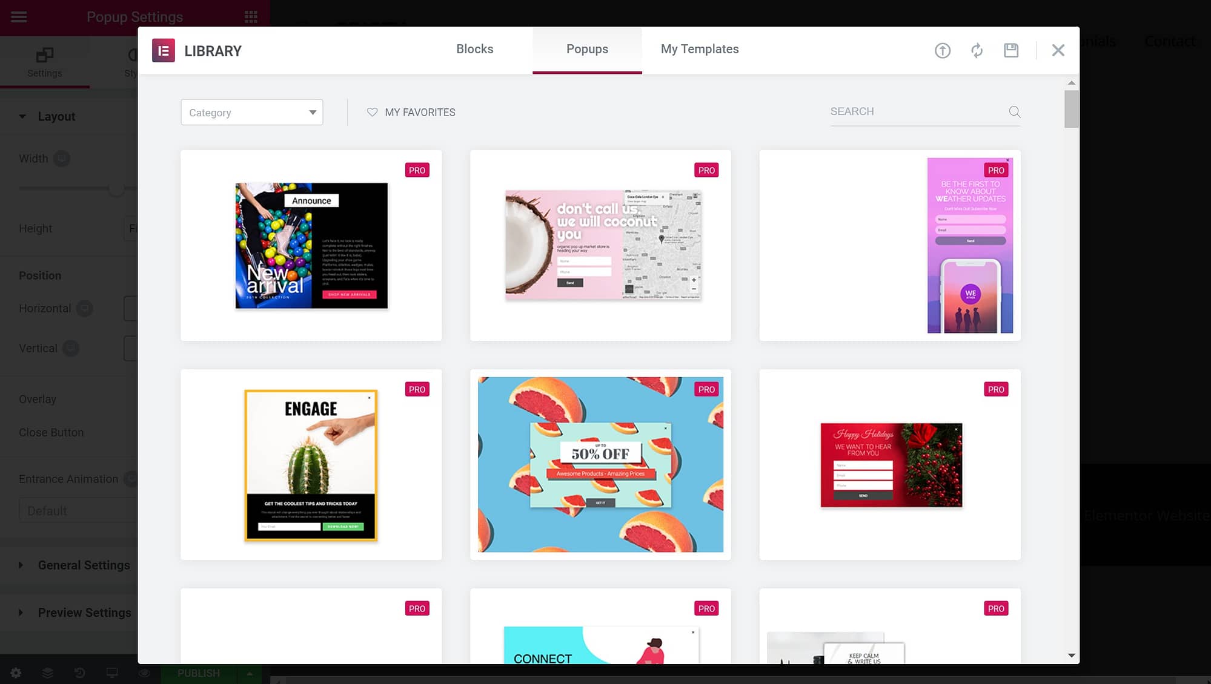
Task: Click the Elementor library icon
Action: coord(164,50)
